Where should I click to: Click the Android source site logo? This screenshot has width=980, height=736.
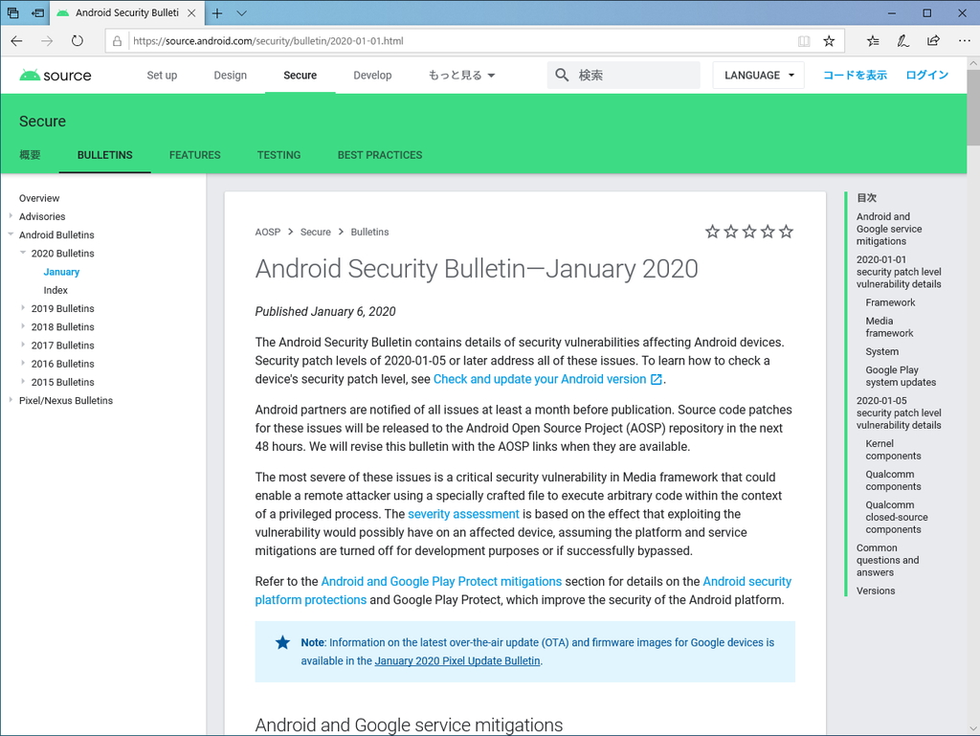click(55, 75)
